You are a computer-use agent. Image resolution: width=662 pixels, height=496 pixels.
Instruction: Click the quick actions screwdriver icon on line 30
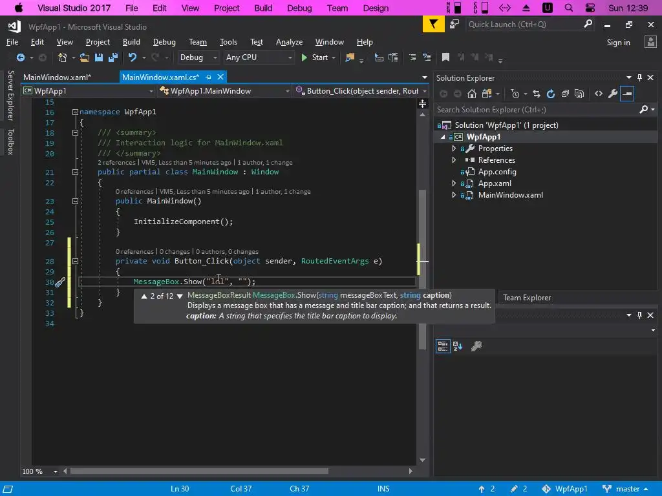click(60, 282)
